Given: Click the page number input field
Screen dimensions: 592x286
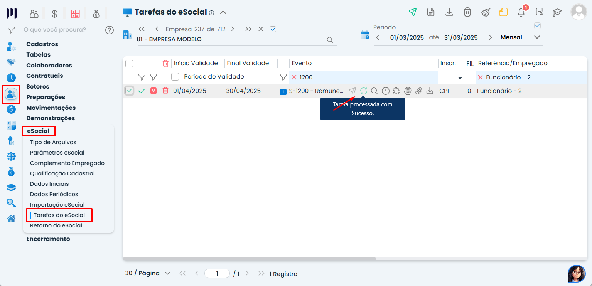Looking at the screenshot, I should [x=217, y=273].
